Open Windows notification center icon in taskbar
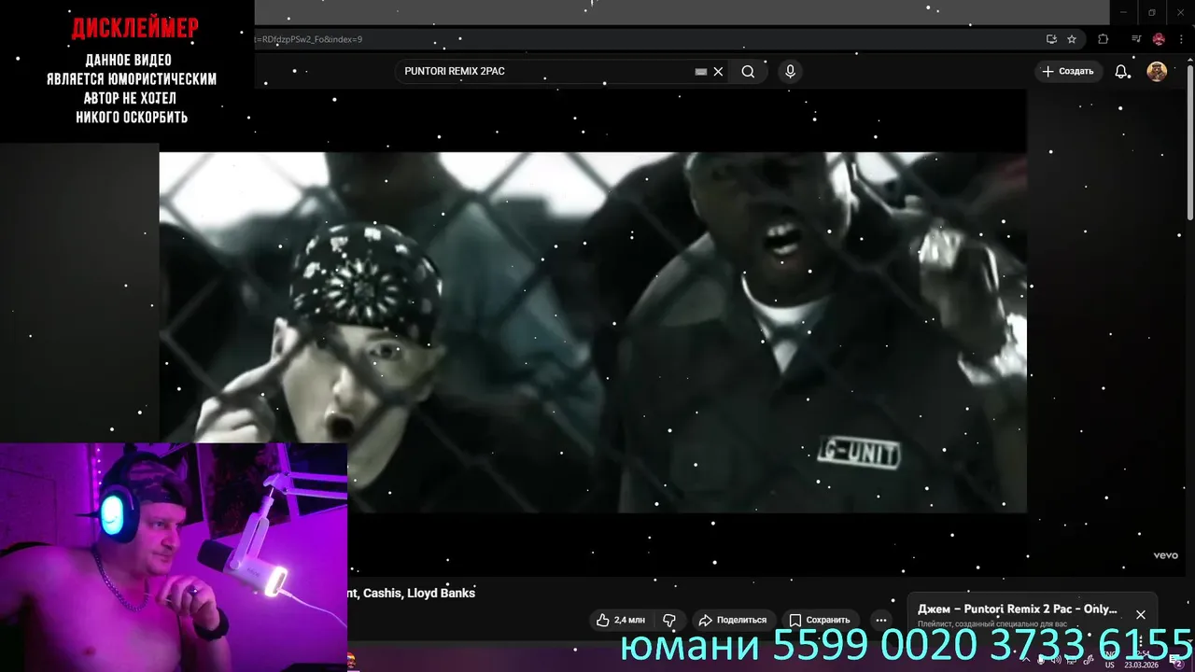The width and height of the screenshot is (1195, 672). tap(1176, 660)
